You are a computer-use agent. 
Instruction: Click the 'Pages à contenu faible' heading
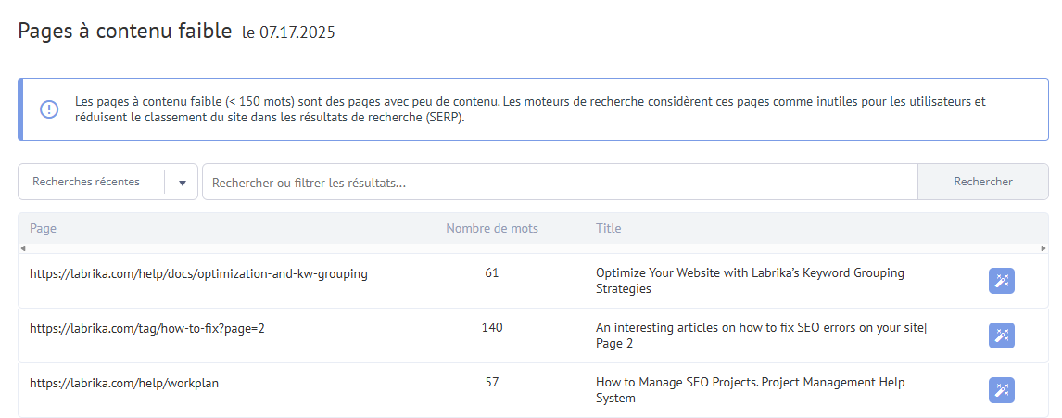coord(124,32)
